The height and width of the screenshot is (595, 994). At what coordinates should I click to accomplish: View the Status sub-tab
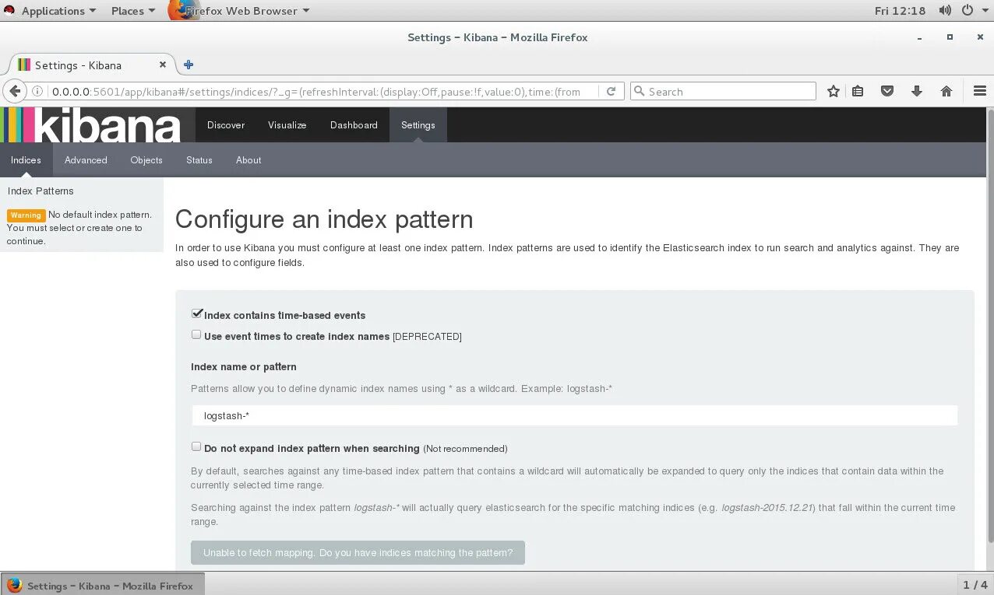click(199, 159)
